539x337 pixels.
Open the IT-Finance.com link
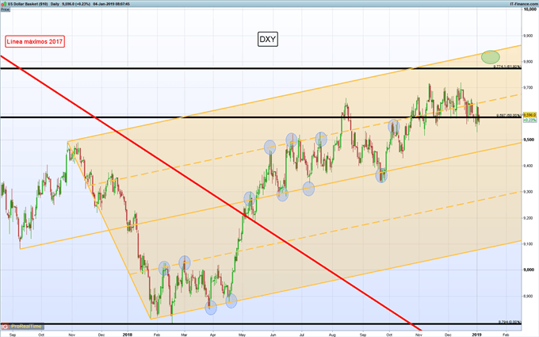[x=524, y=4]
